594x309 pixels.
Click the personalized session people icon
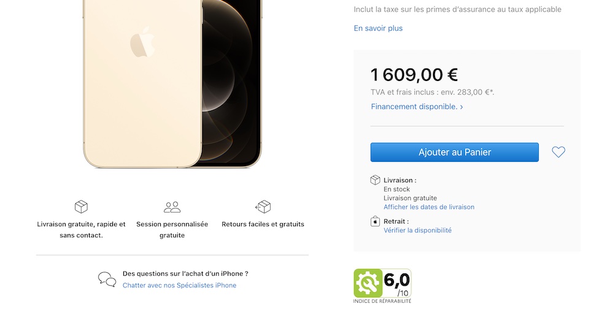(x=172, y=207)
